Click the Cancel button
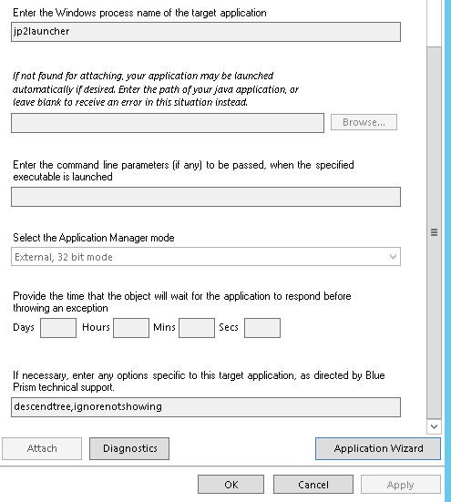This screenshot has height=502, width=451. coord(313,485)
